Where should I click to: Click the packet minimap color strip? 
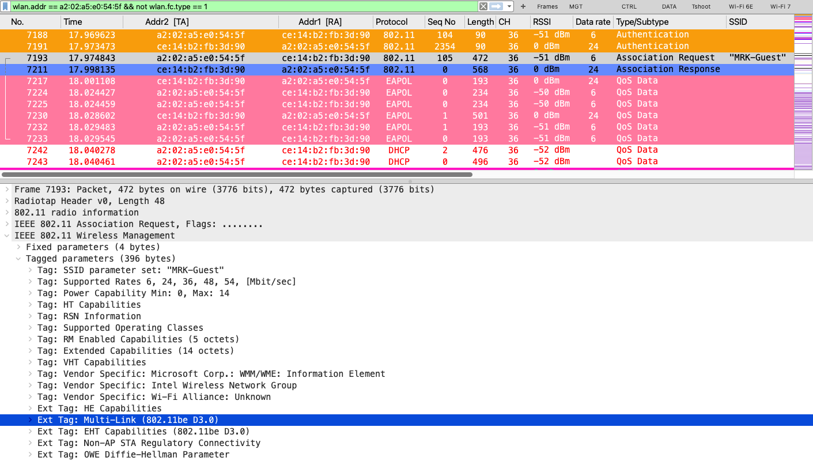(x=803, y=92)
